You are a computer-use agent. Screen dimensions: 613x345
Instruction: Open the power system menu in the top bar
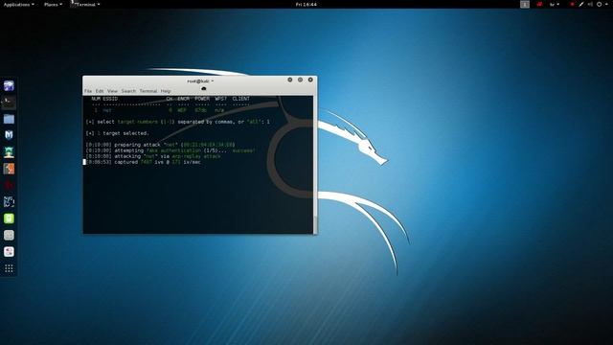click(602, 4)
